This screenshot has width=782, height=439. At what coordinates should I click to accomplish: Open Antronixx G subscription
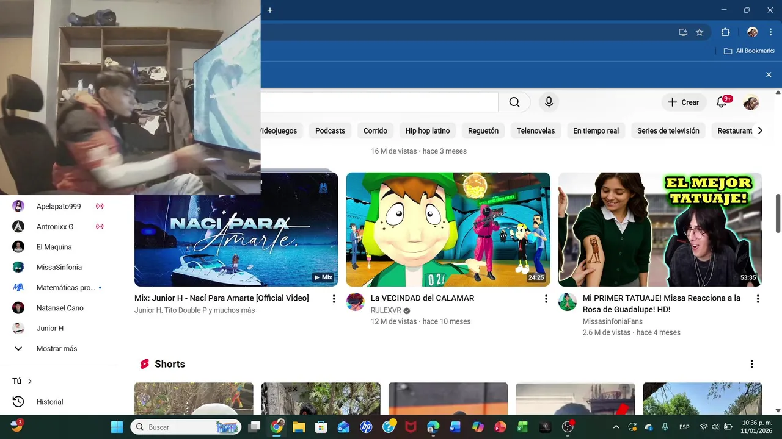tap(59, 226)
